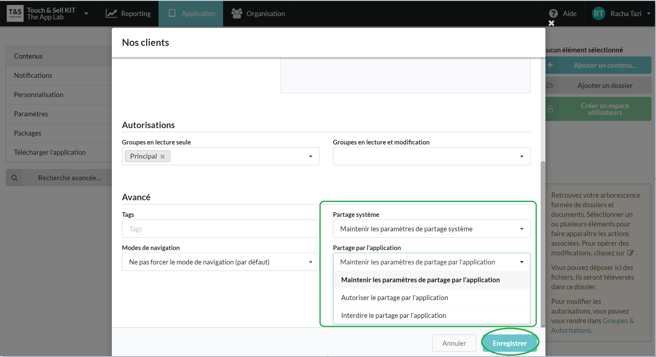Click the edit pencil icon in help text

[630, 253]
